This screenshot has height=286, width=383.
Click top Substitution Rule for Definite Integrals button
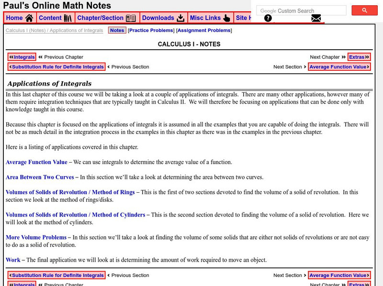56,66
